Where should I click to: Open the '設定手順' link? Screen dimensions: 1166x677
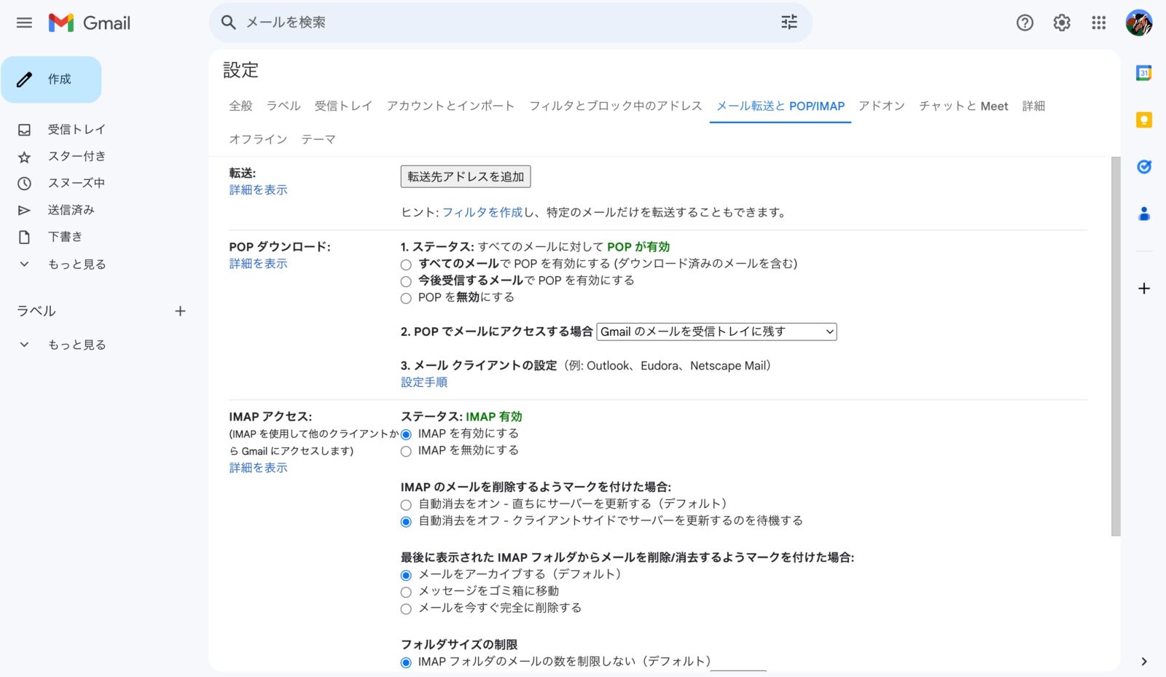pyautogui.click(x=424, y=382)
